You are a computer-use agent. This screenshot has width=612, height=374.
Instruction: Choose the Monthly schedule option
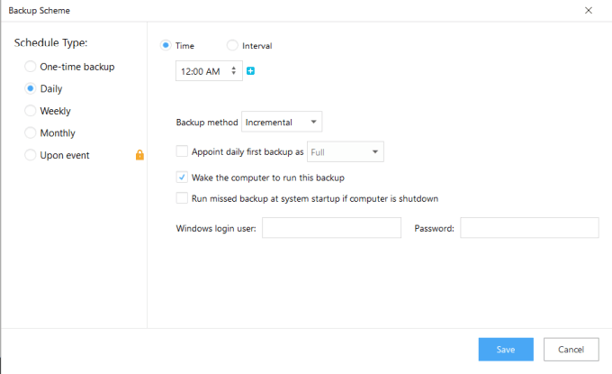point(31,133)
